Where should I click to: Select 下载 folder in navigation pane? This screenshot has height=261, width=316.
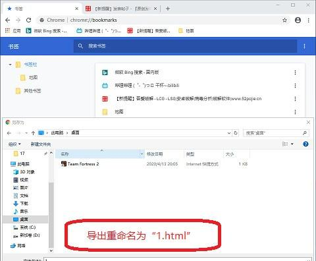point(21,204)
